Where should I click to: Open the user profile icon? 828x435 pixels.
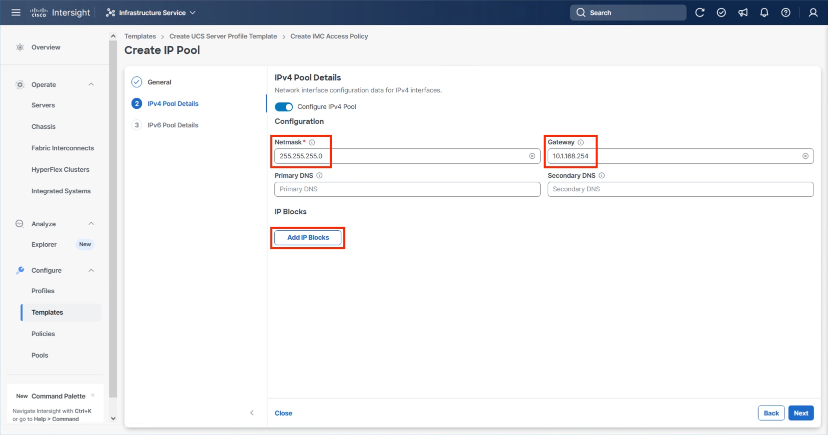813,12
